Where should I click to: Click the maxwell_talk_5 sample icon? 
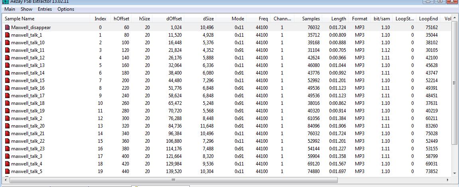(x=7, y=171)
